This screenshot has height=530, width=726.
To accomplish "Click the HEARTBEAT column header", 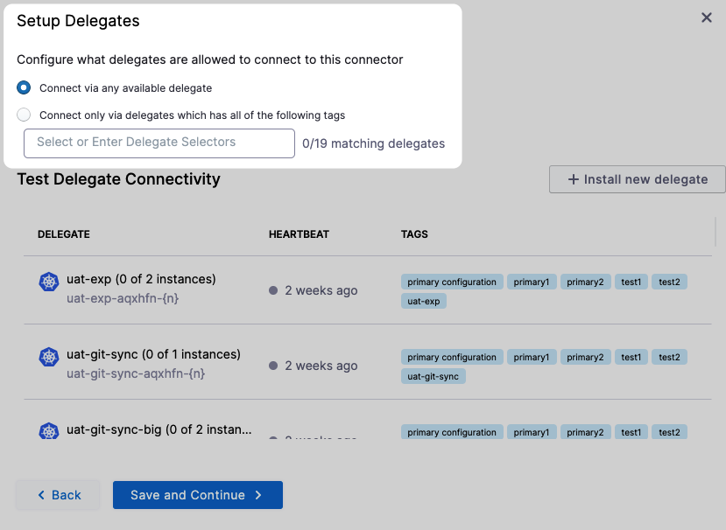I will [299, 234].
